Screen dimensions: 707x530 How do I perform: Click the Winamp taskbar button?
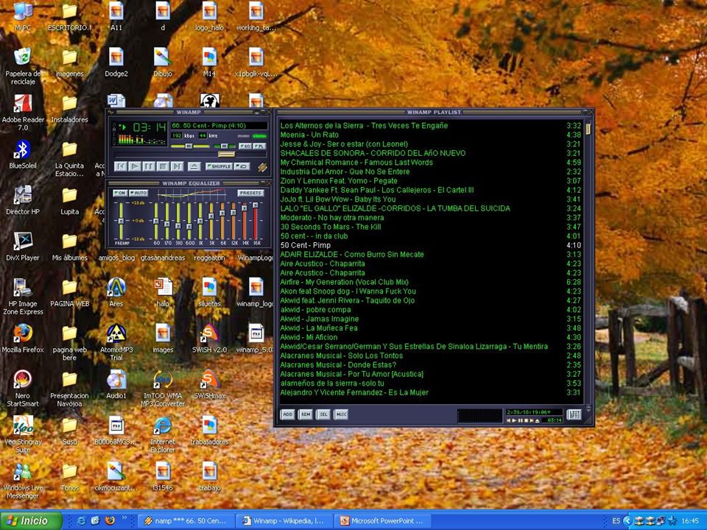point(186,521)
